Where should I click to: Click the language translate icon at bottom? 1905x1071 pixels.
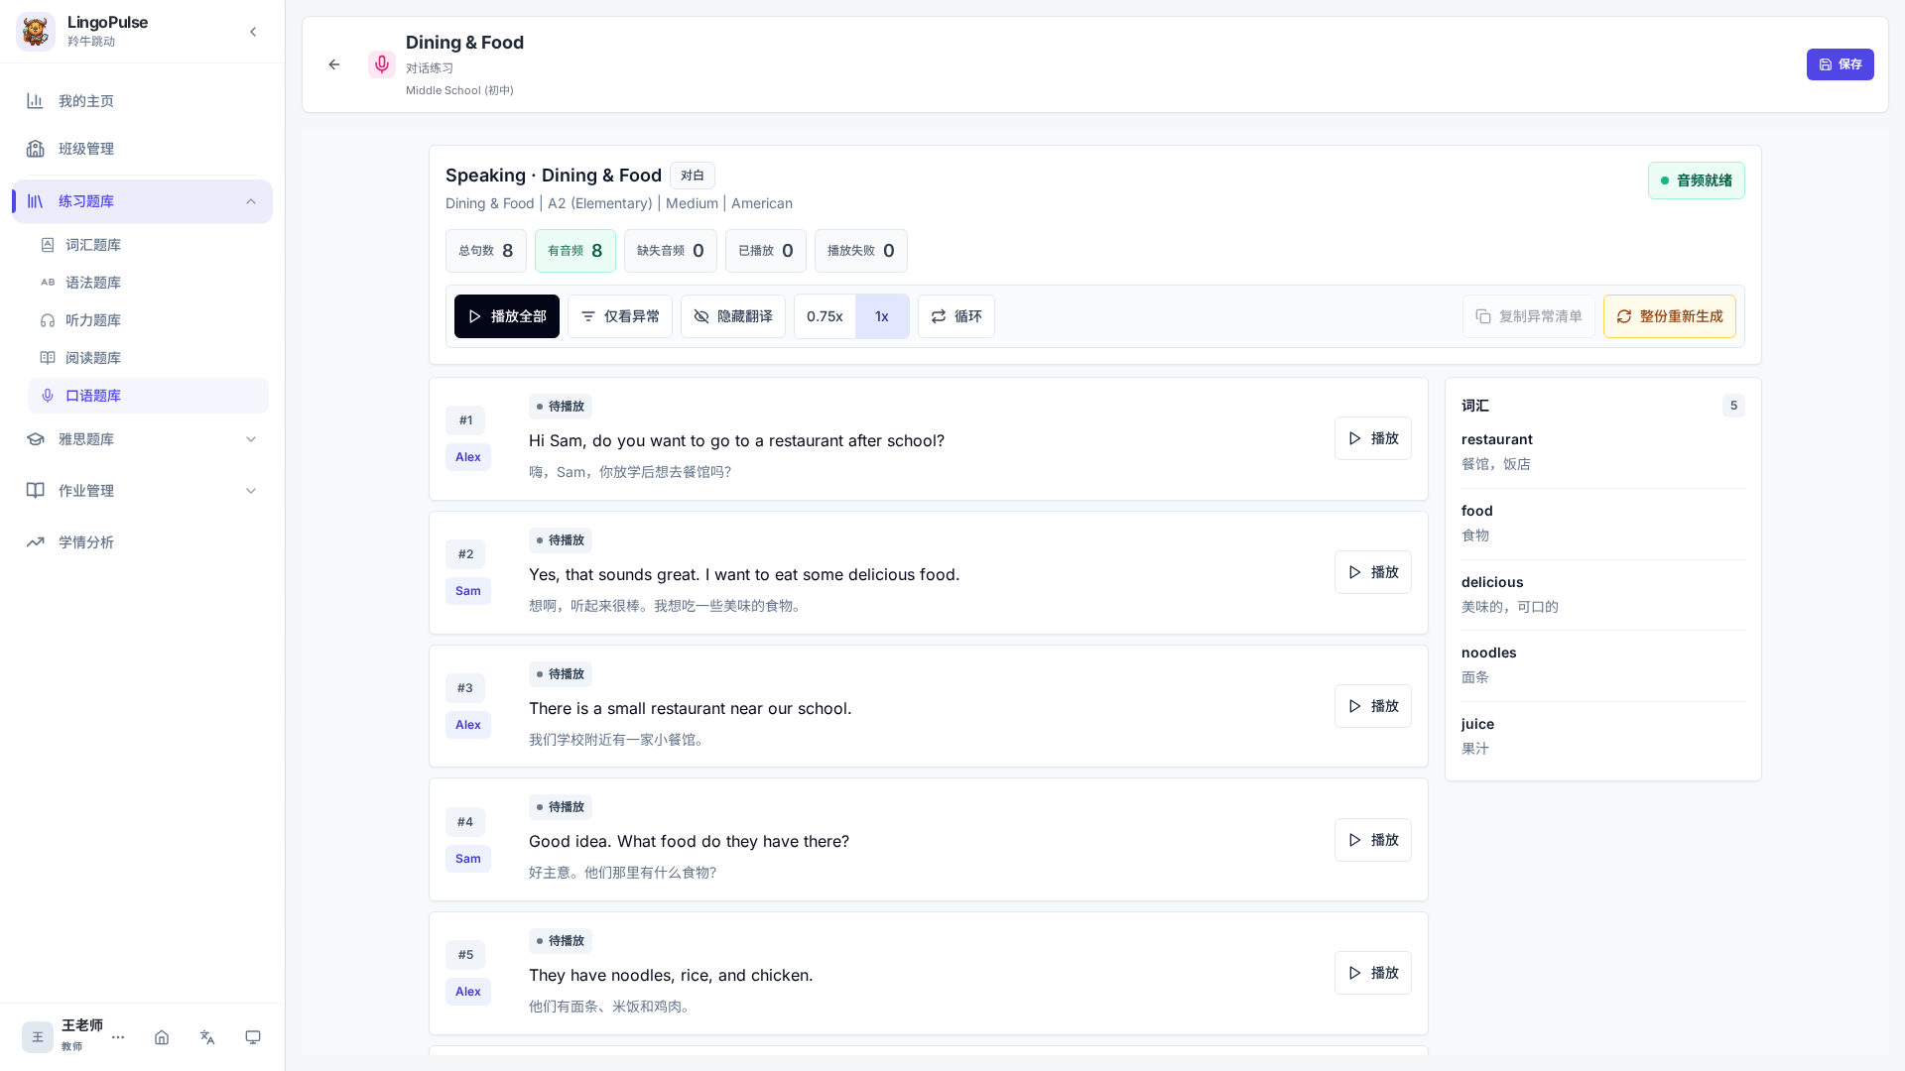click(x=207, y=1037)
